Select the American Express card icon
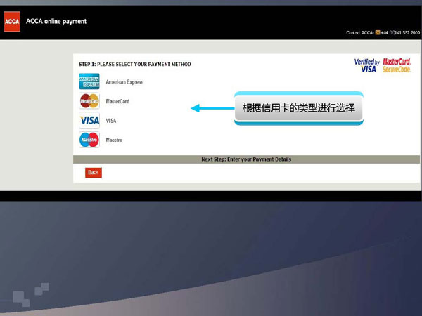 pyautogui.click(x=89, y=82)
